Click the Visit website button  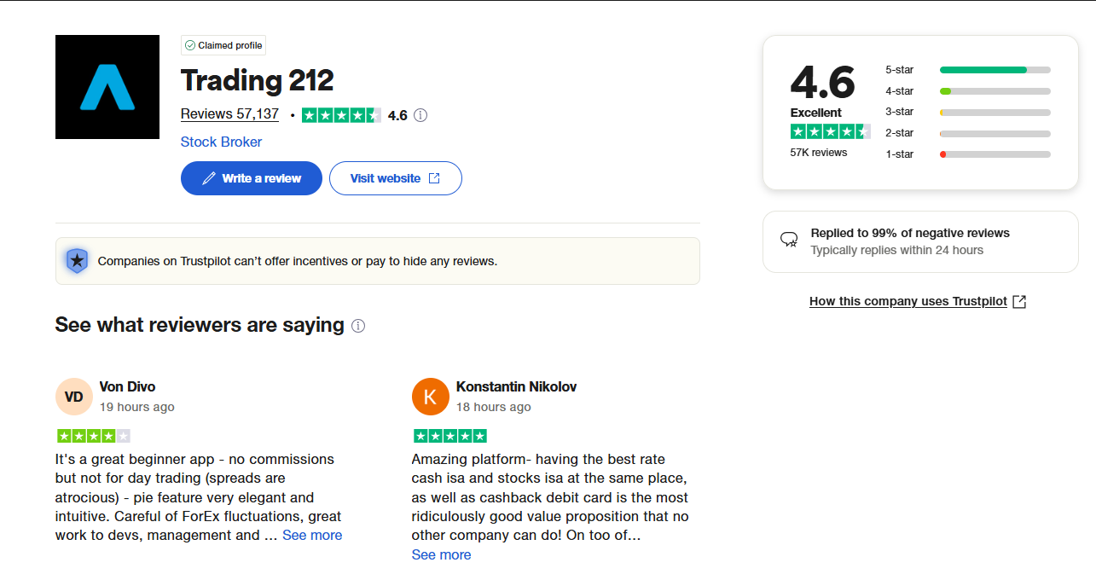pos(396,178)
